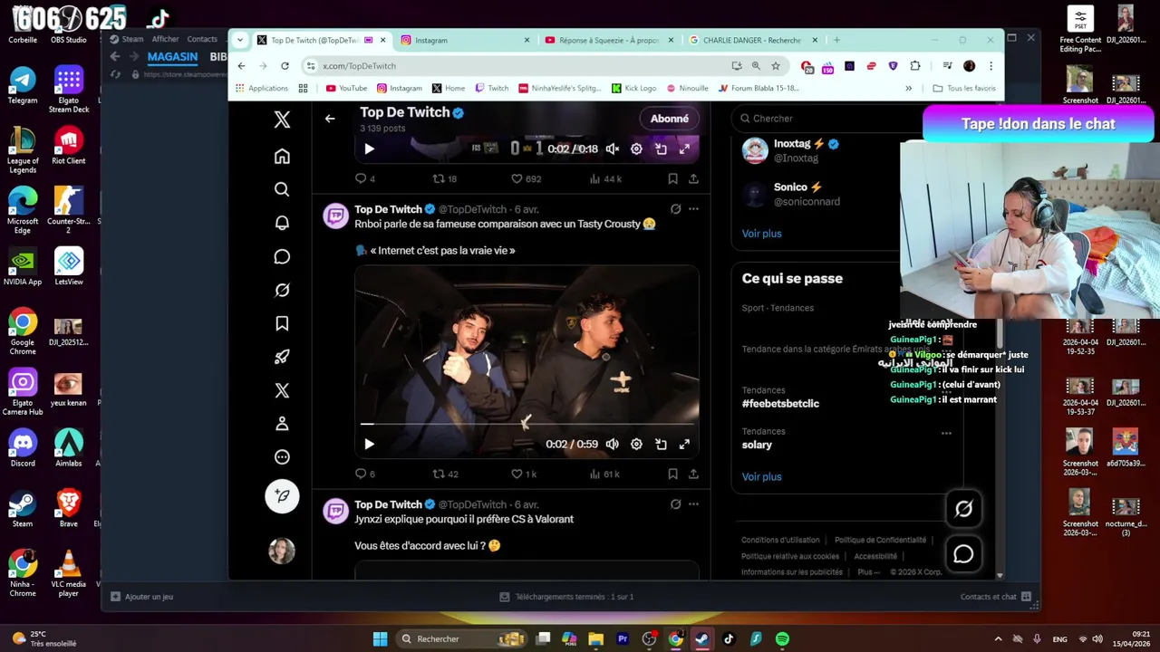
Task: Open the #feebetsbetclic trend
Action: tap(780, 404)
